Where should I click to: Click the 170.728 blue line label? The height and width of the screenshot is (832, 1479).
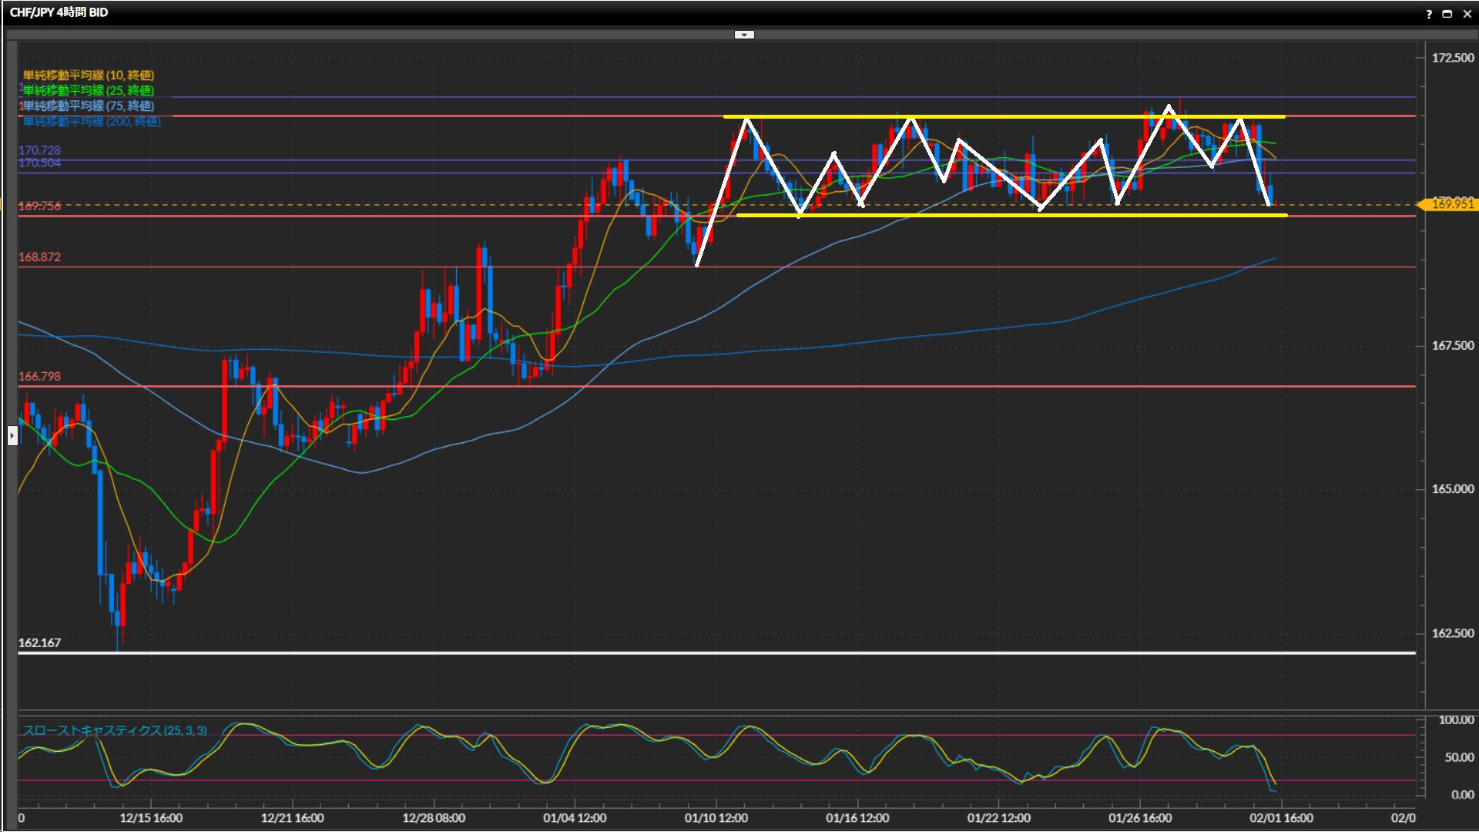tap(39, 149)
